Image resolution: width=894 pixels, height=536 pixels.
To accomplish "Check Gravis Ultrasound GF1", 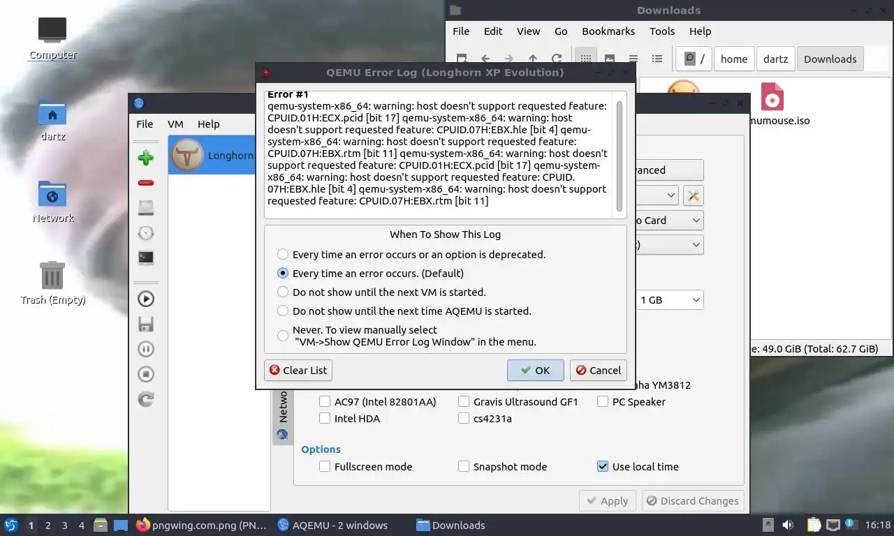I will coord(518,402).
